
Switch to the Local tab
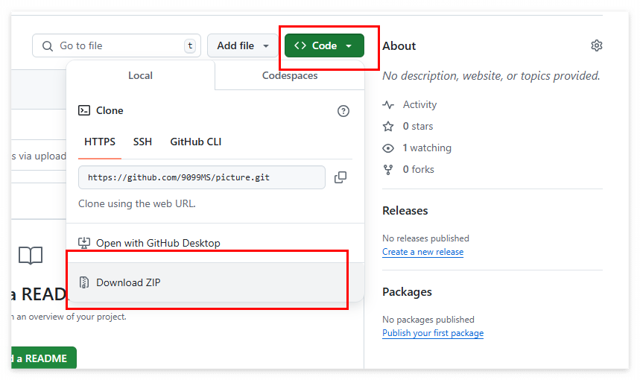pyautogui.click(x=140, y=75)
